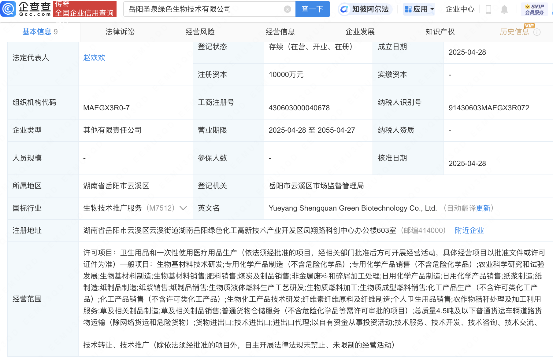Screen dimensions: 553x357
Task: Clear the search box with the X icon
Action: pyautogui.click(x=287, y=9)
